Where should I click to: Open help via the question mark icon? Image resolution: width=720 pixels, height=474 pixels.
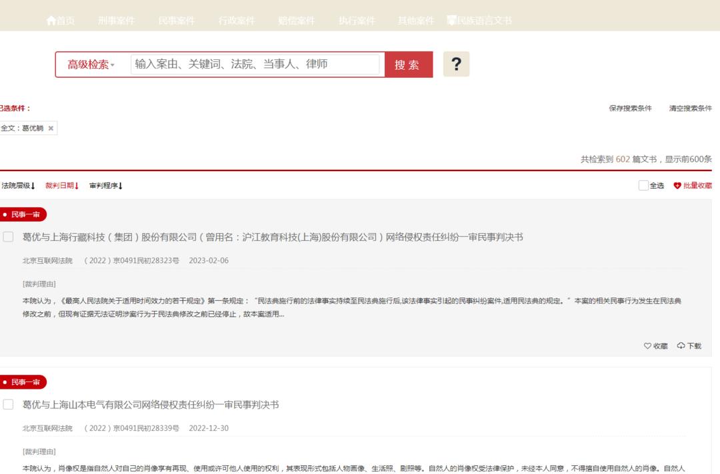pos(457,65)
